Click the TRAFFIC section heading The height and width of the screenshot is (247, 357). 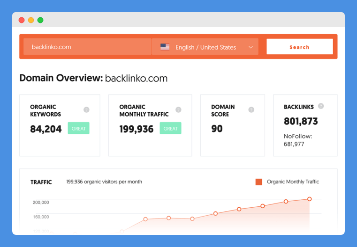(x=41, y=182)
